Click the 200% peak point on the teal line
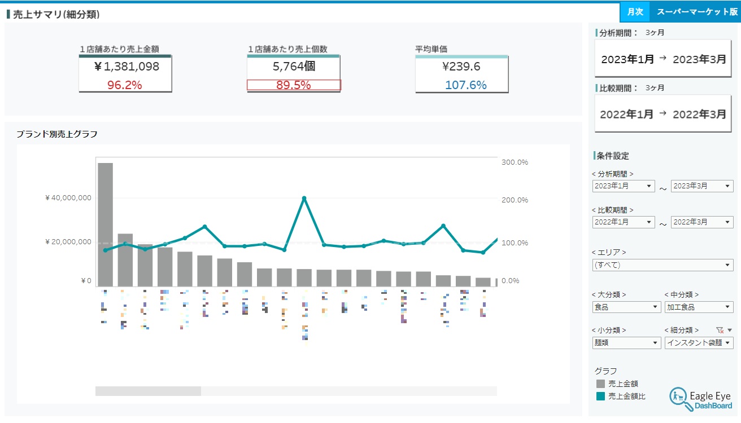Screen dimensions: 741x423 (304, 199)
